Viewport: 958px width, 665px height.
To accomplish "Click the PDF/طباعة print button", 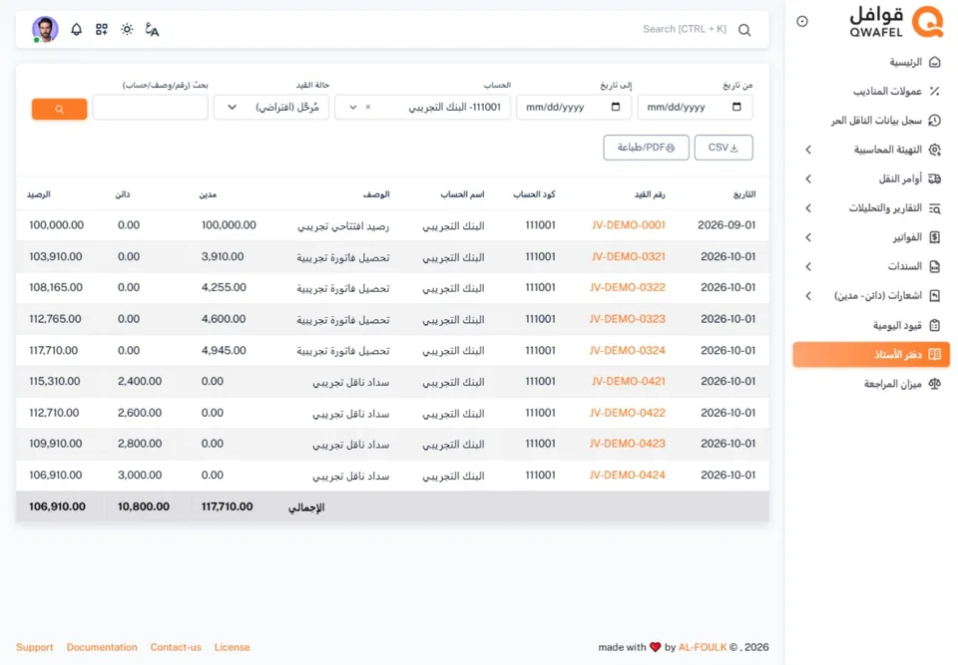I will [646, 148].
